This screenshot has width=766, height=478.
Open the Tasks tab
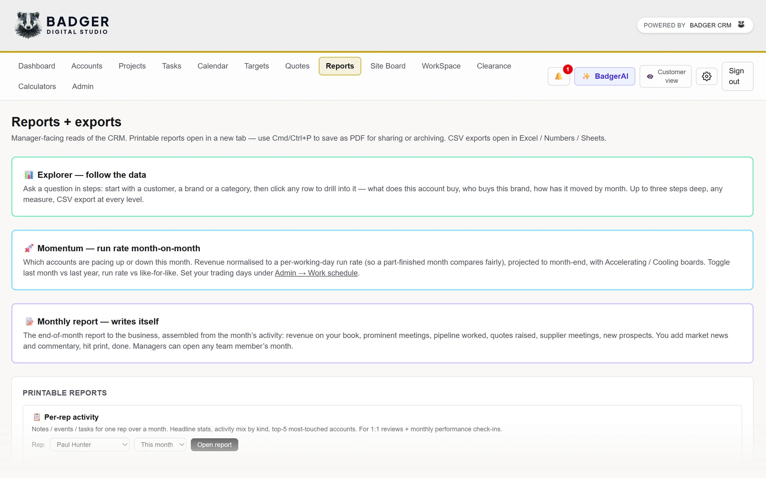(x=172, y=66)
